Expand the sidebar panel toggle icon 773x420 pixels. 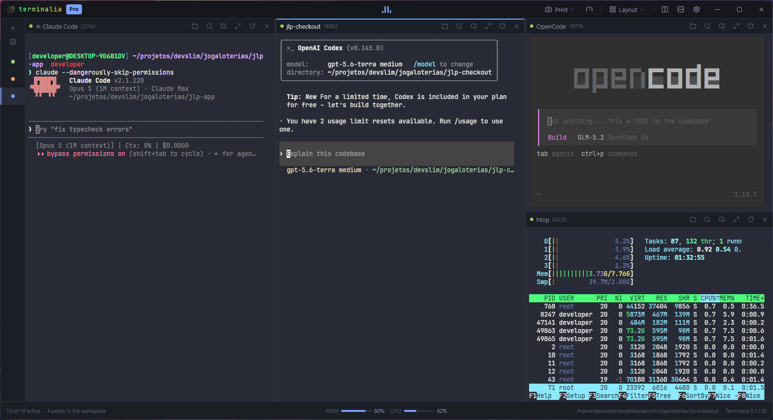point(13,42)
